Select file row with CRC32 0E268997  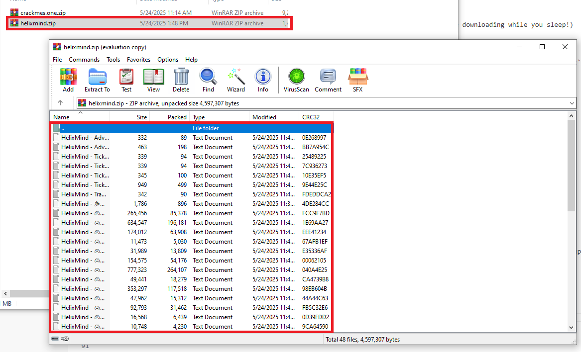tap(192, 138)
